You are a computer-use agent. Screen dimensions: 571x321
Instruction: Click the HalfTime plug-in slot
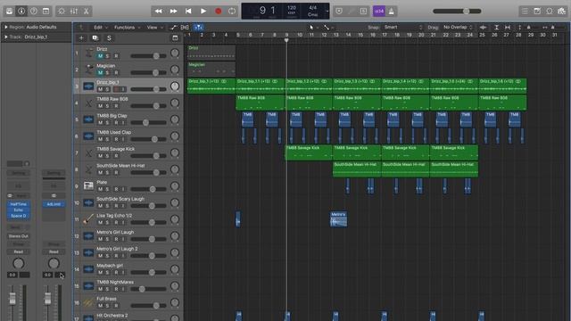click(x=18, y=204)
